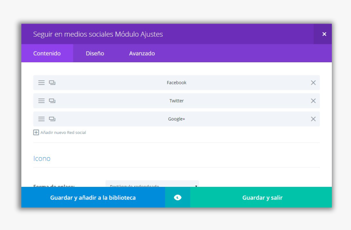Duplicate the Twitter social network item

point(52,101)
